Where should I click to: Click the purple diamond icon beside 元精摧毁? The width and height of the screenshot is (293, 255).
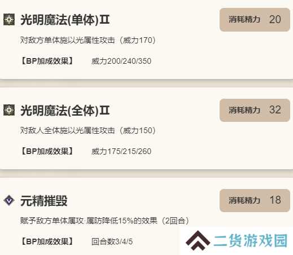9,200
